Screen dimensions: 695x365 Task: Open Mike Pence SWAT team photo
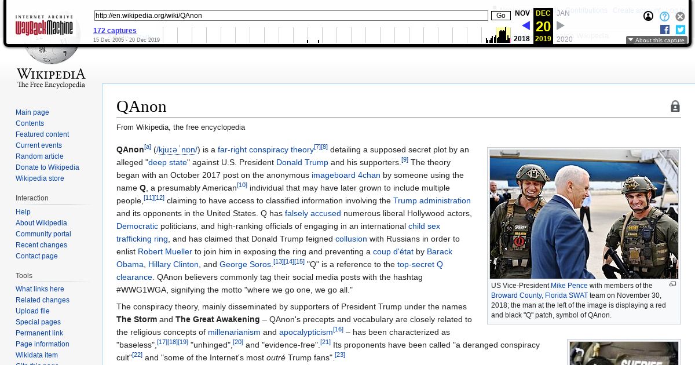coord(584,214)
